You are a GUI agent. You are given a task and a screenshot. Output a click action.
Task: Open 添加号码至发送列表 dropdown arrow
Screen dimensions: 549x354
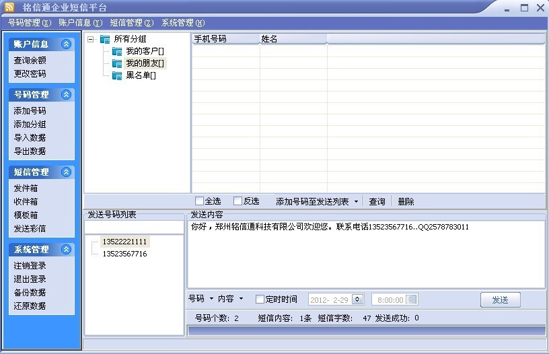point(356,202)
